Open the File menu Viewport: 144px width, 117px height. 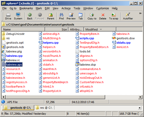[4, 8]
